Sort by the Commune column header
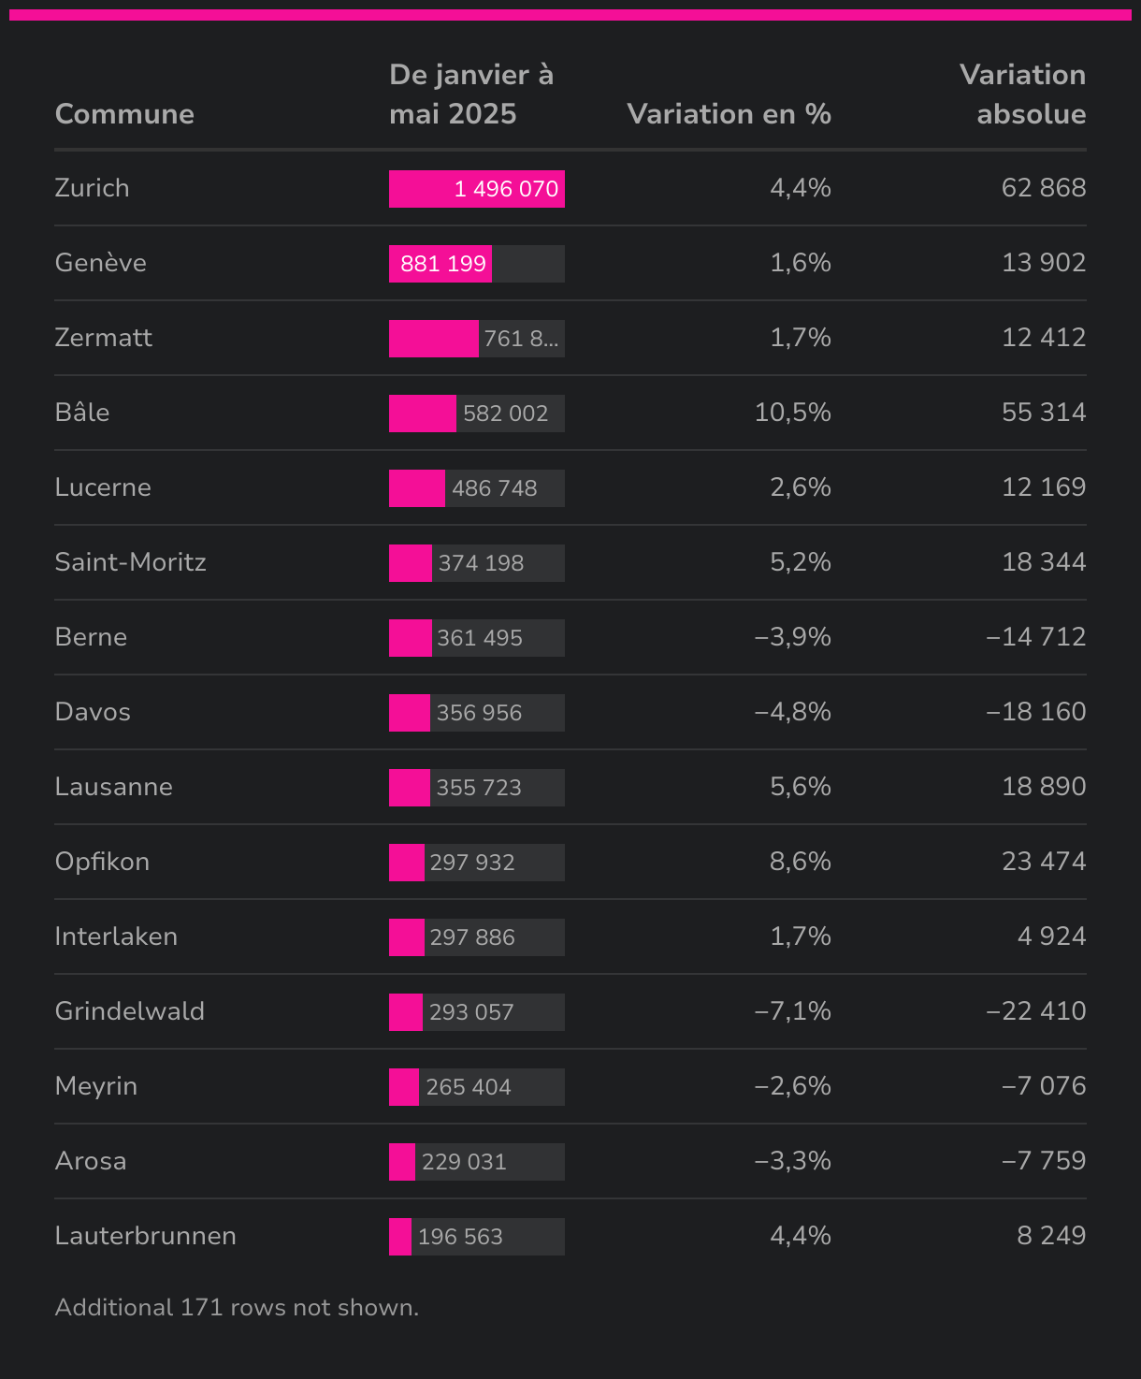The height and width of the screenshot is (1379, 1141). click(x=124, y=114)
